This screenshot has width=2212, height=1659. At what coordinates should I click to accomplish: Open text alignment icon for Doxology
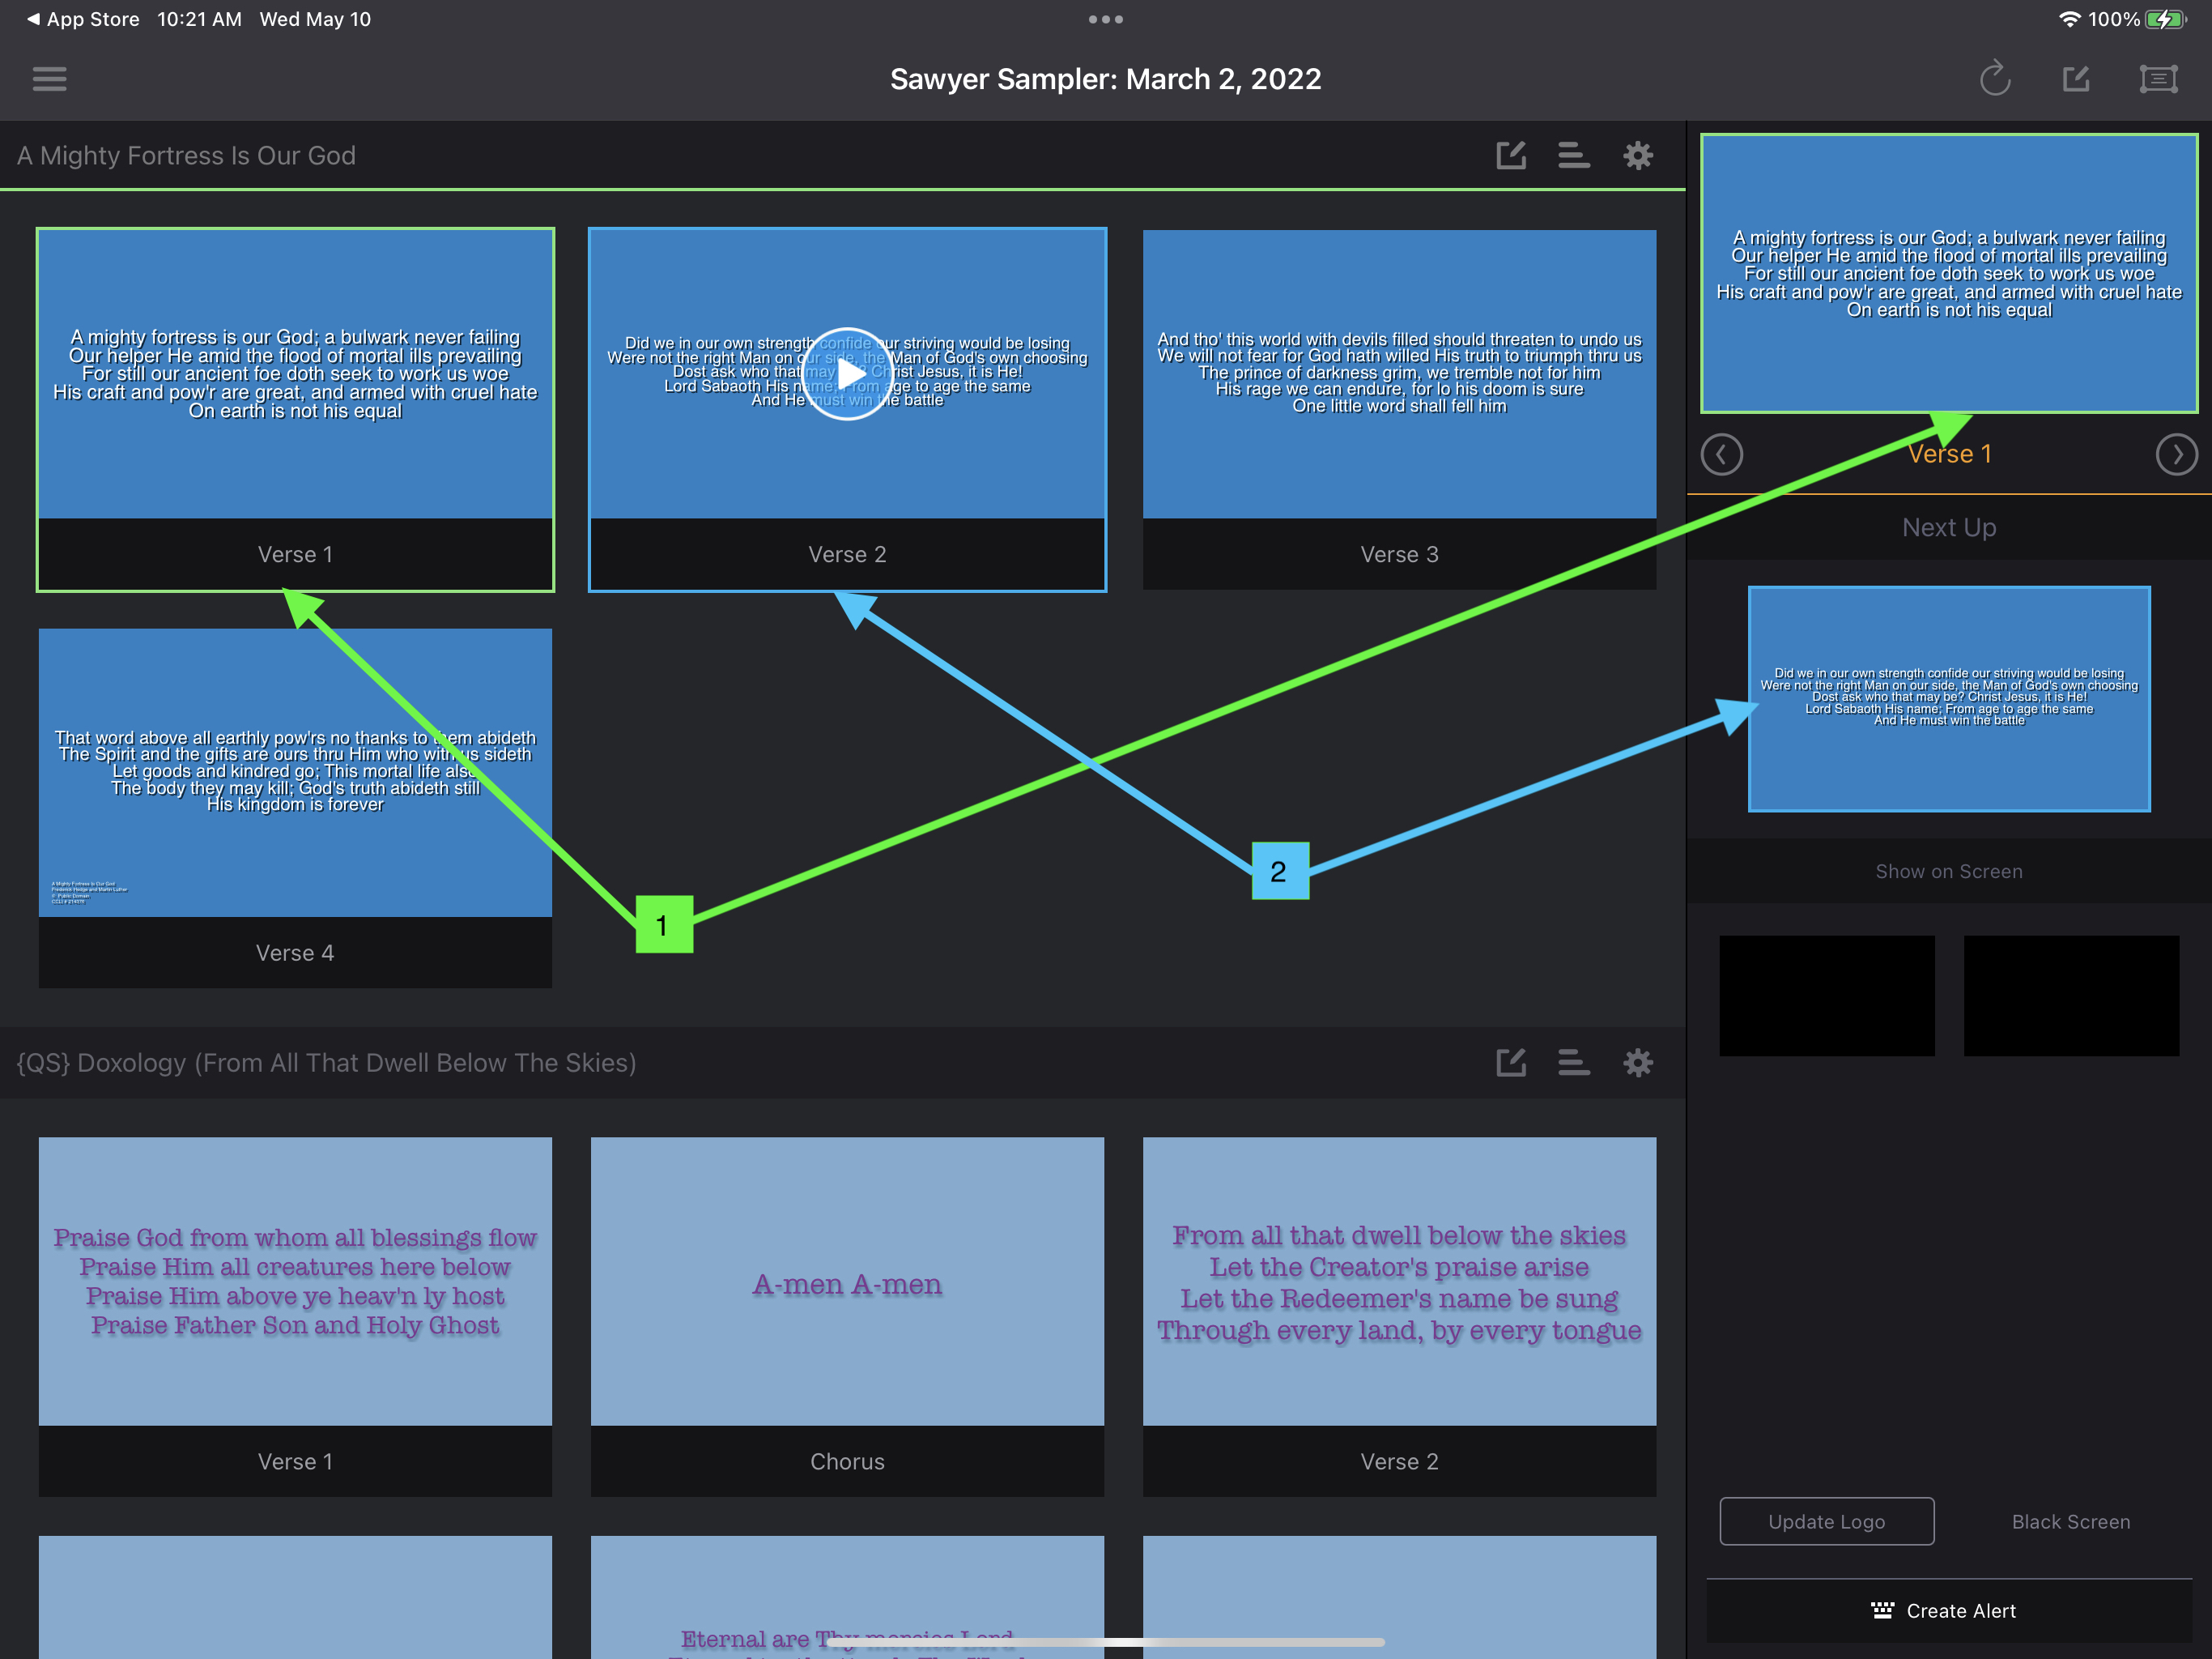tap(1573, 1063)
